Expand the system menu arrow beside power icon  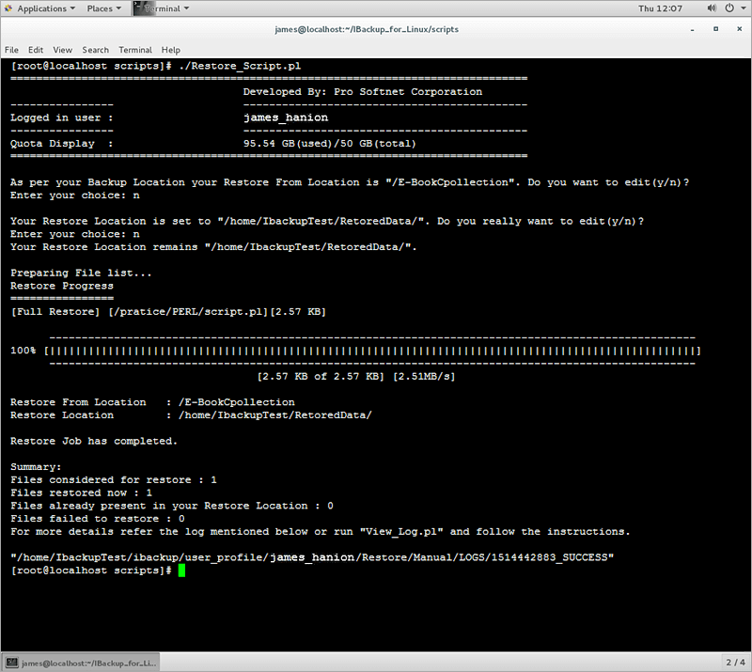coord(743,8)
